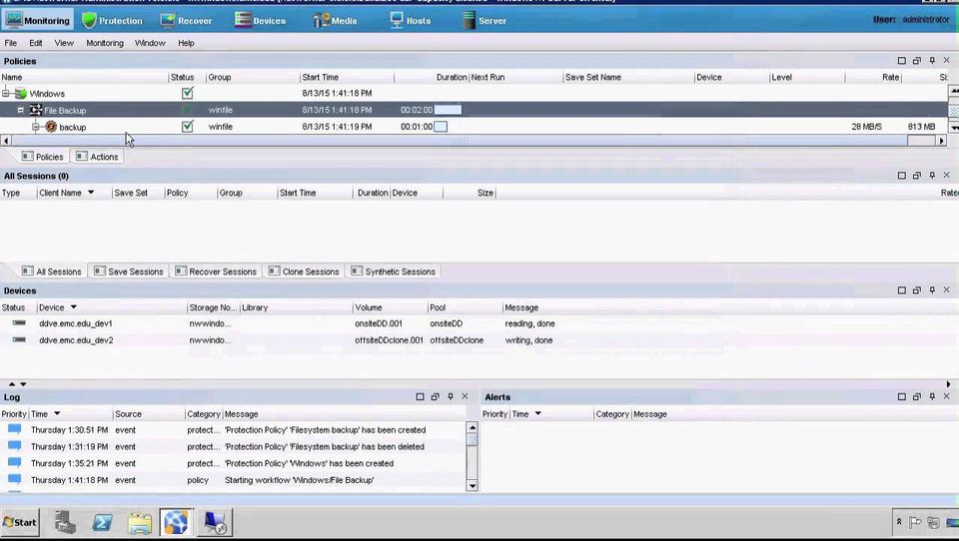Select device ddve.emc.edu_dev1 status icon
Viewport: 959px width, 541px height.
[19, 322]
